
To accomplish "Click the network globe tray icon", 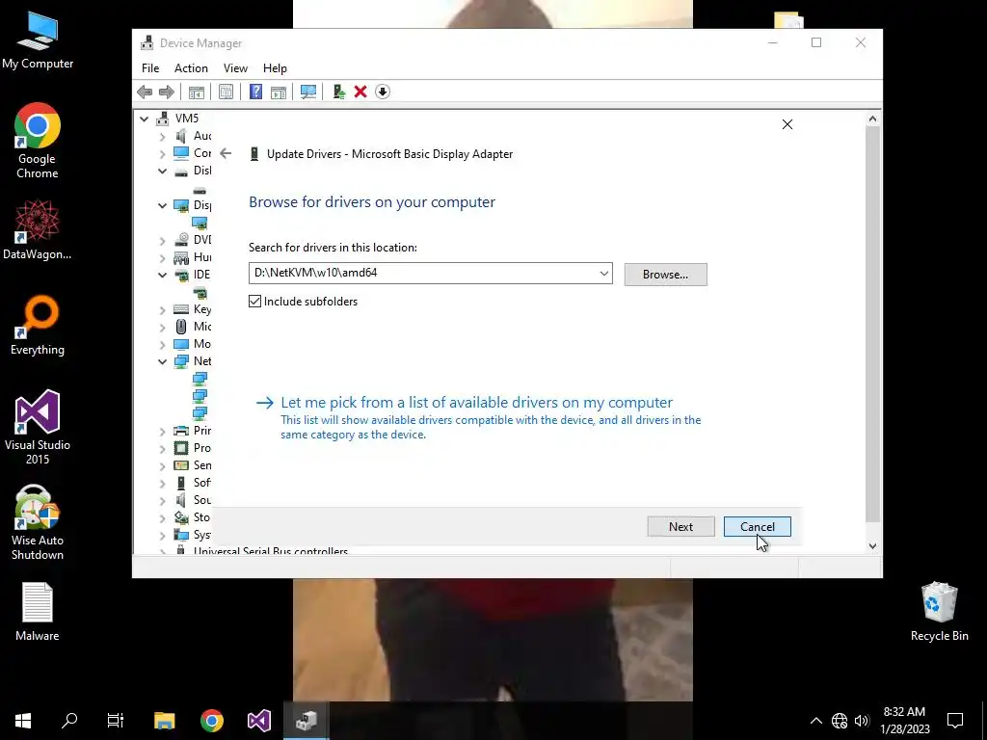I will [840, 721].
